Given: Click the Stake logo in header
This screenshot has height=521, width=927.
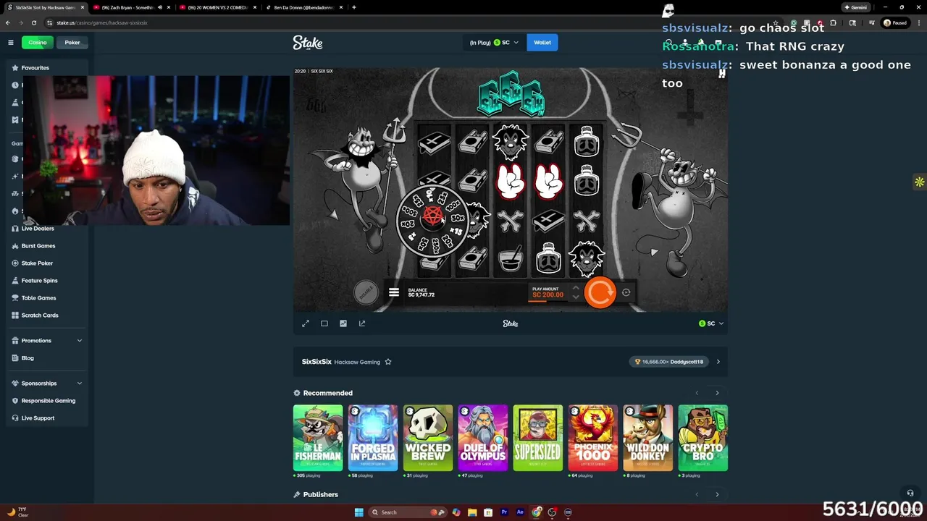Looking at the screenshot, I should coord(308,43).
